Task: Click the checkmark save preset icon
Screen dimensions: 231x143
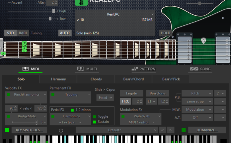Action: (162, 130)
